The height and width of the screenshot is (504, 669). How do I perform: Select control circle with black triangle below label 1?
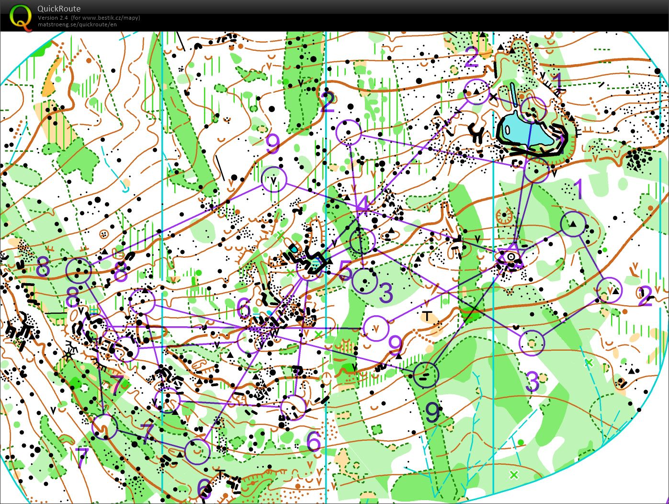(x=573, y=224)
